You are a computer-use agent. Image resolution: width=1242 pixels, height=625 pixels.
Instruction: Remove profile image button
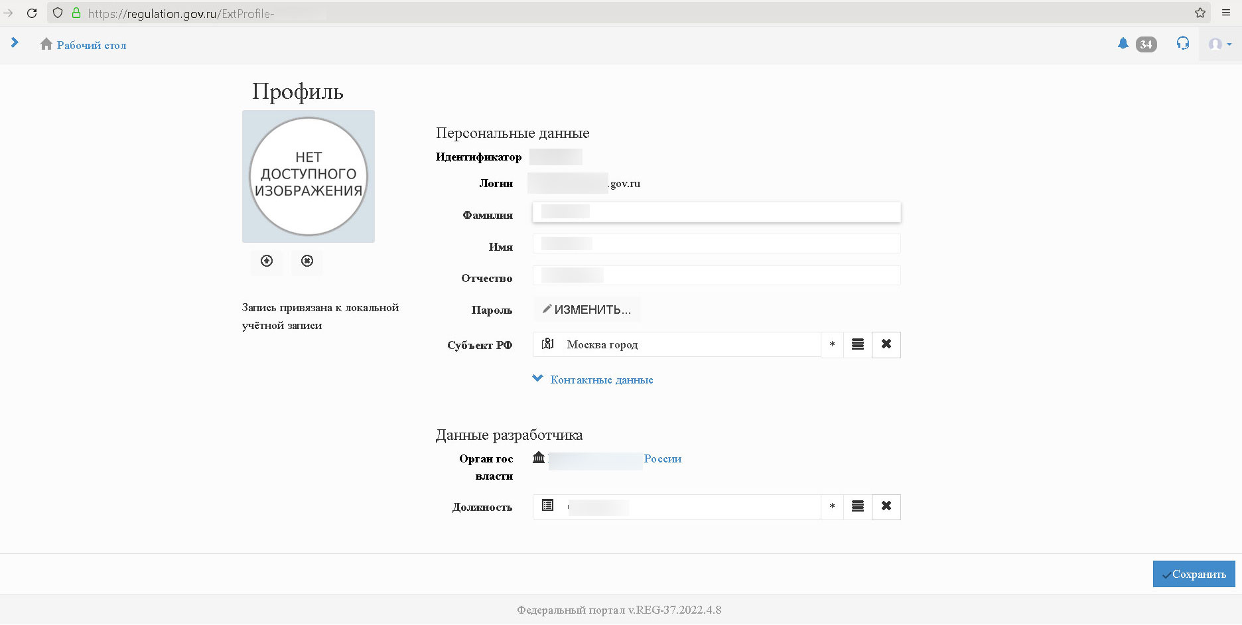pyautogui.click(x=307, y=261)
